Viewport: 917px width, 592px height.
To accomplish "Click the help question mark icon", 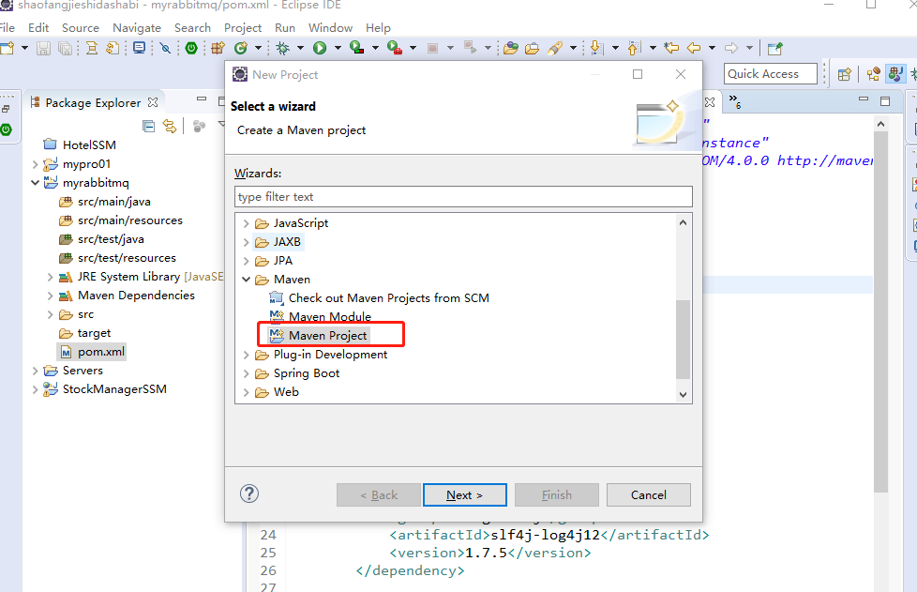I will (x=249, y=493).
